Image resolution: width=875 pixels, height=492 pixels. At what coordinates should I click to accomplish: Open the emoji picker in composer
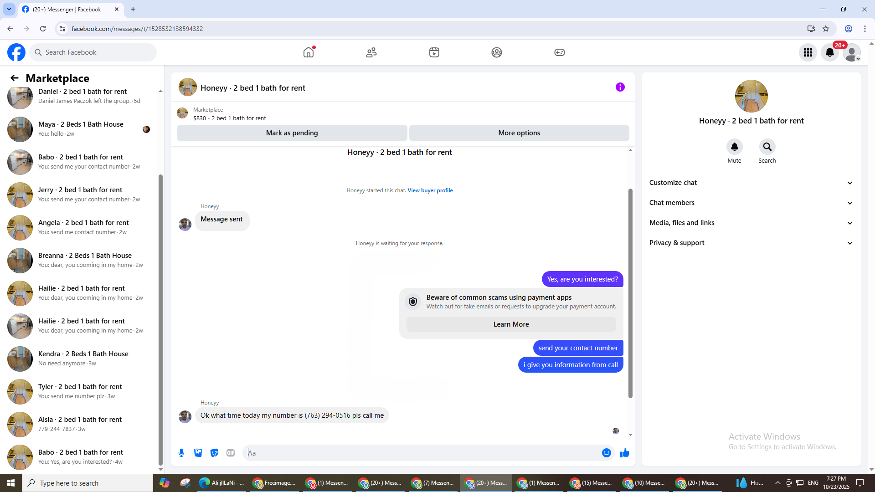(606, 453)
